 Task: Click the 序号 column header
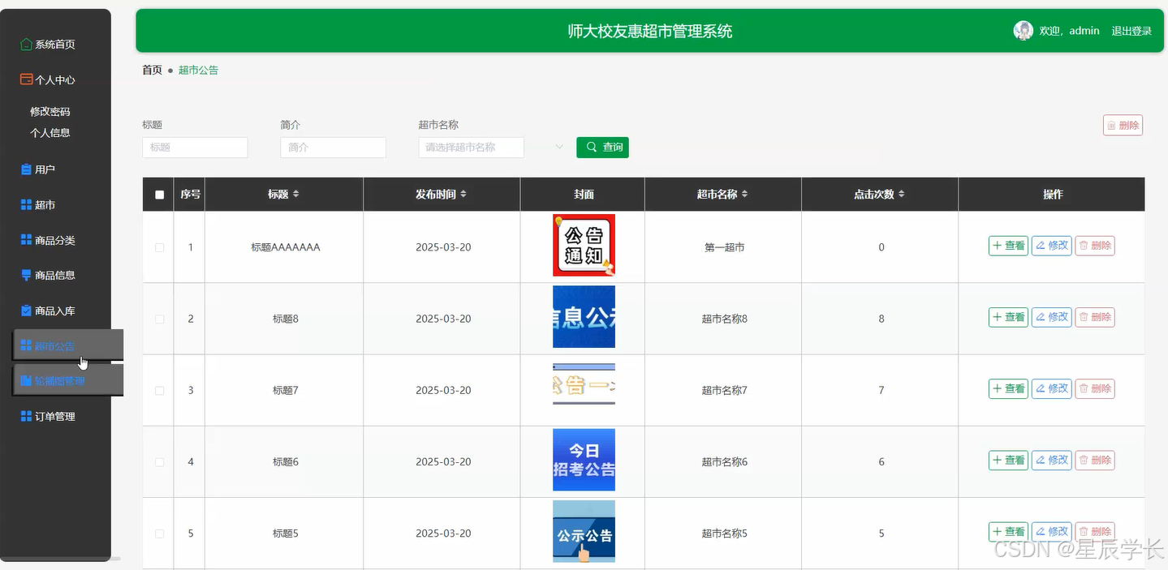pos(191,195)
